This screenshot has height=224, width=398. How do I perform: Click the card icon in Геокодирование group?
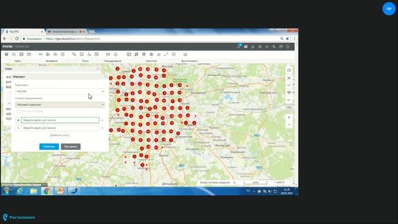tap(108, 54)
